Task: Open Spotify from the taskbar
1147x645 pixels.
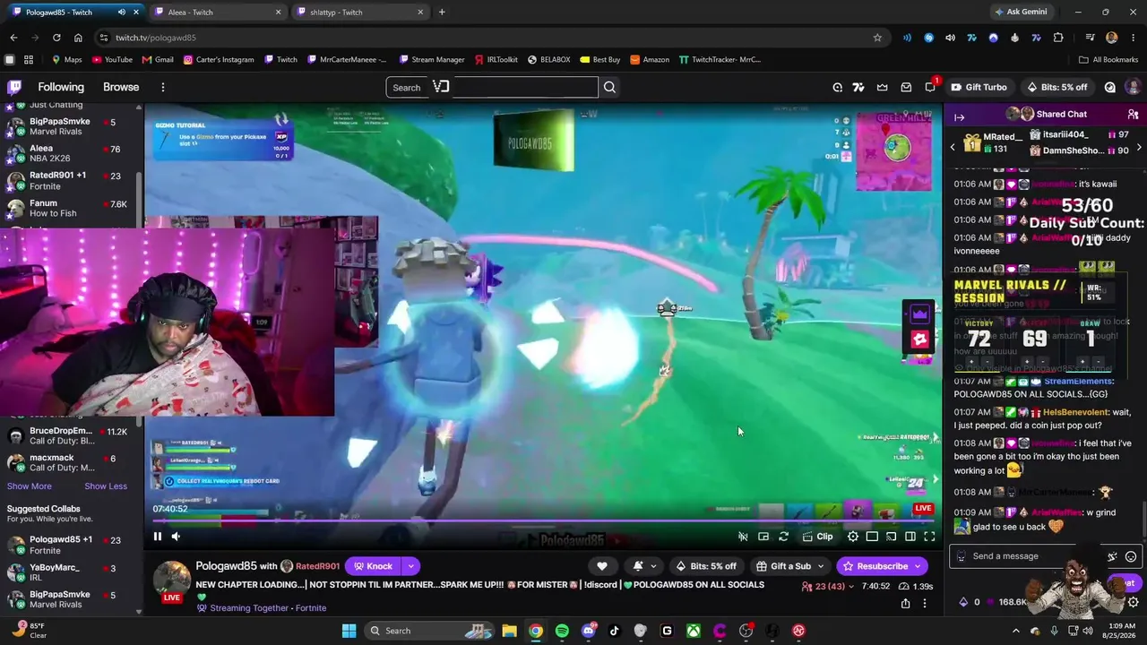Action: point(562,631)
